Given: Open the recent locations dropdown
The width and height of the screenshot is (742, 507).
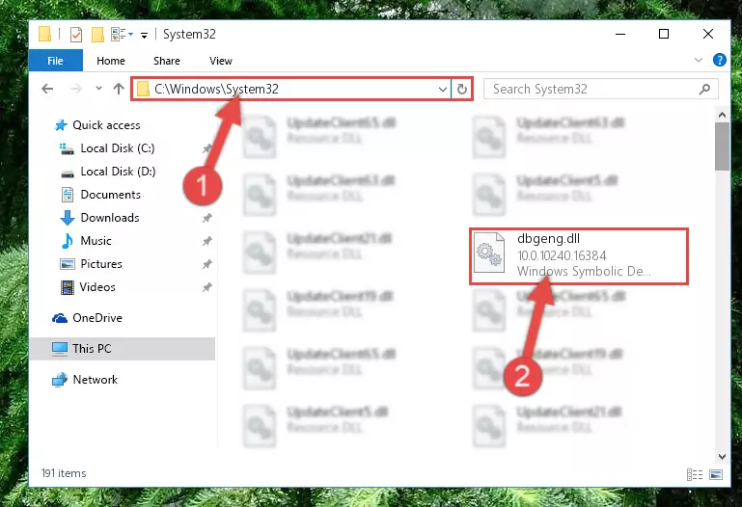Looking at the screenshot, I should [98, 89].
